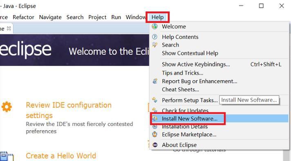Viewport: 291px width, 161px height.
Task: Maximize the Eclipse window
Action: (261, 6)
